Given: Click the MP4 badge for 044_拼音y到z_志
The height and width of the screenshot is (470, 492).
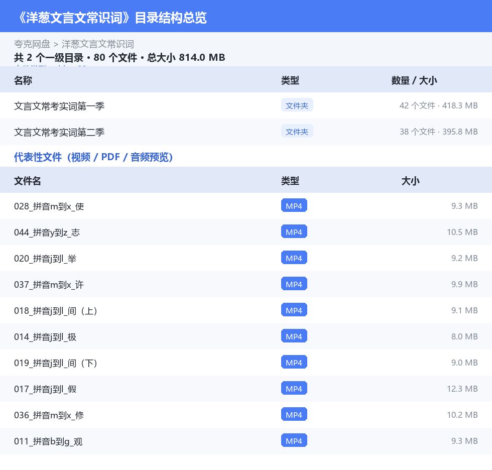Looking at the screenshot, I should pos(294,231).
